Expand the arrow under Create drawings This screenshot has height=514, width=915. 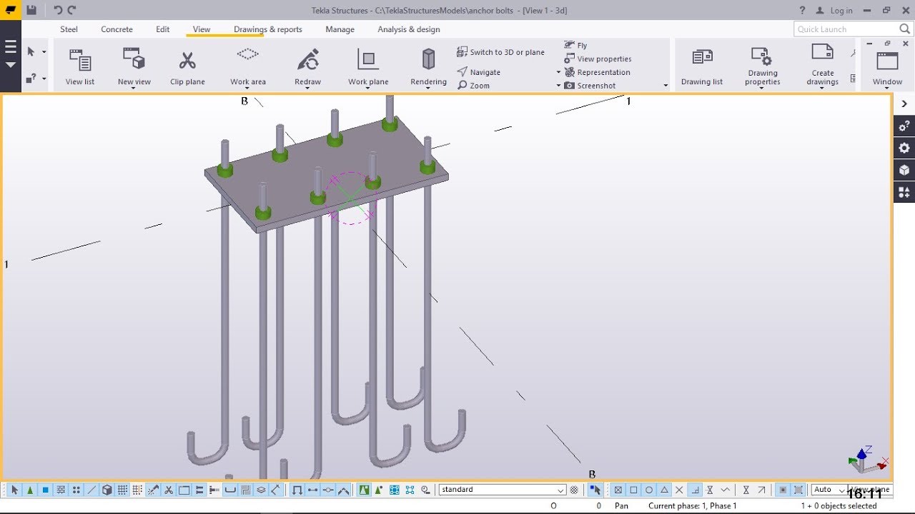tap(822, 89)
